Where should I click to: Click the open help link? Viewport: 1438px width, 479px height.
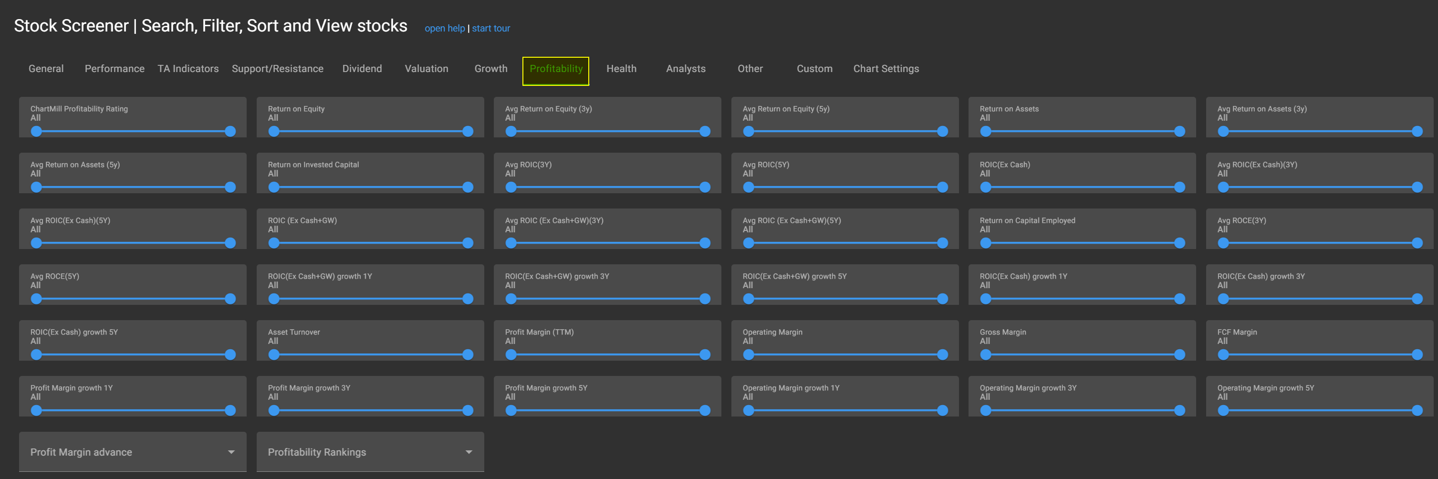tap(444, 29)
